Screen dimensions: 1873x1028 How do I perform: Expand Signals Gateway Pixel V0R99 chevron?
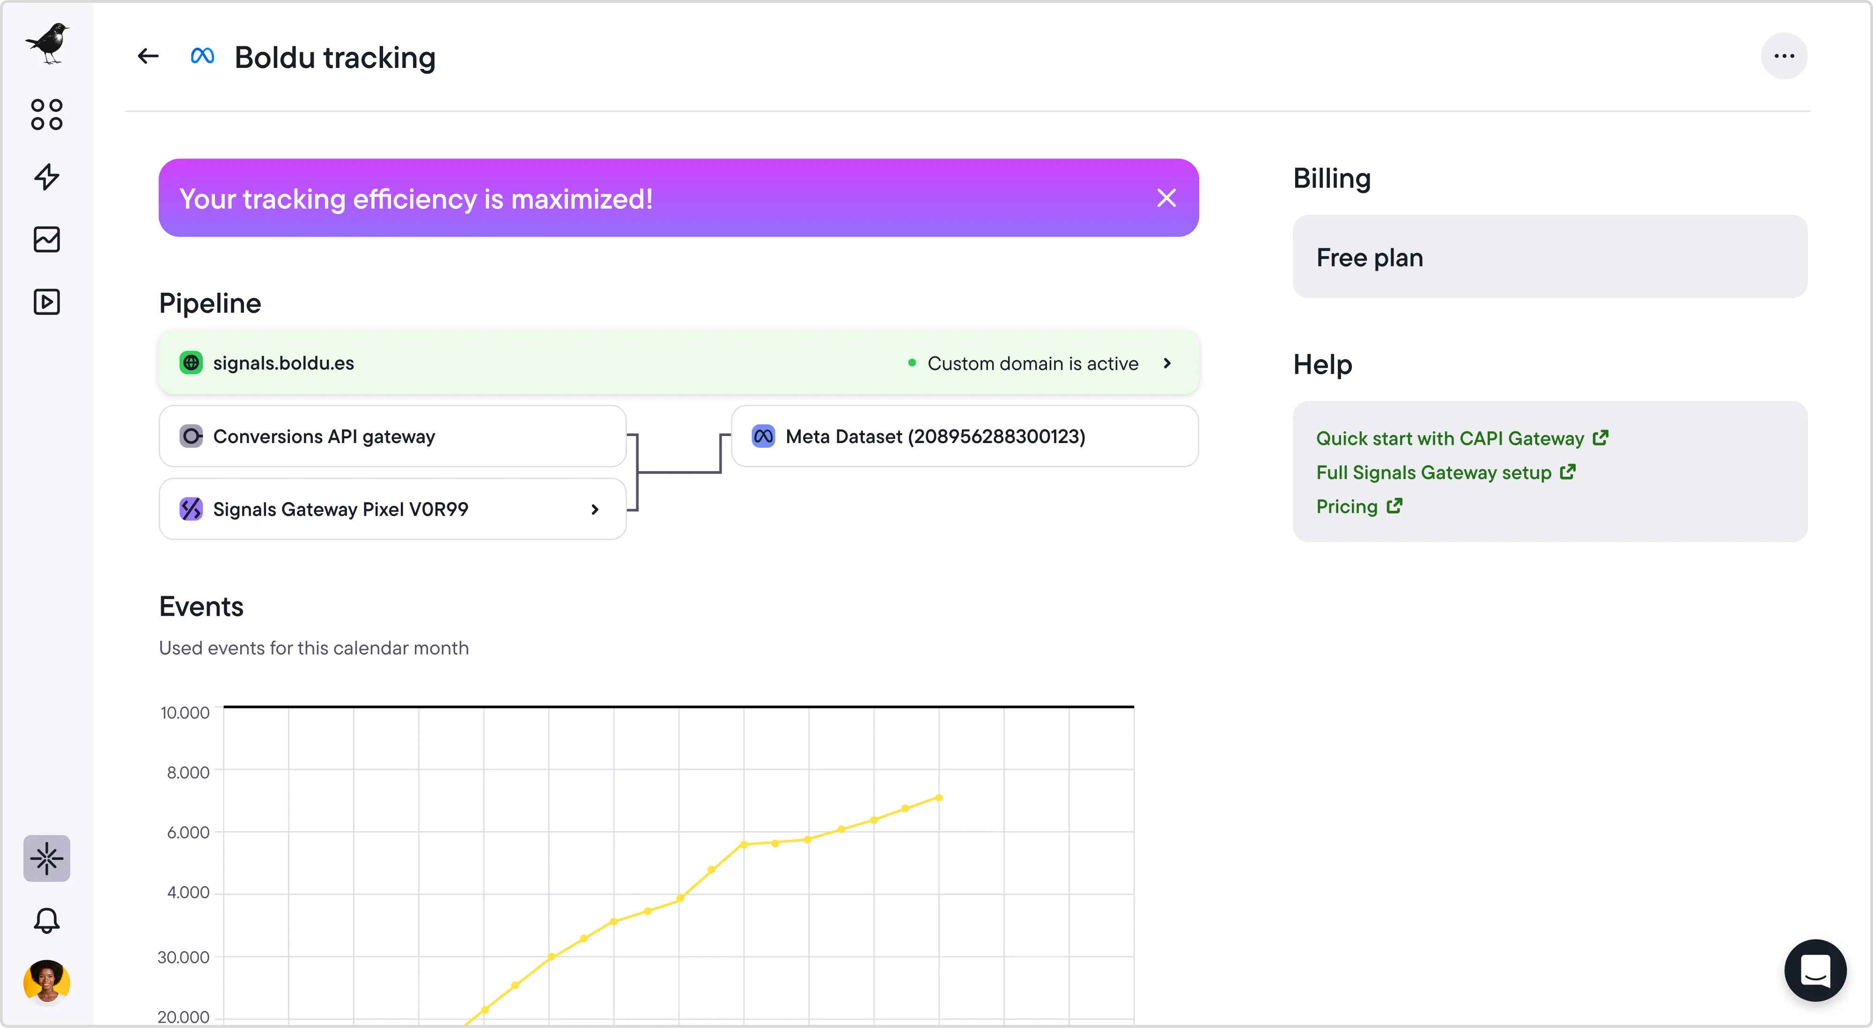pos(595,510)
